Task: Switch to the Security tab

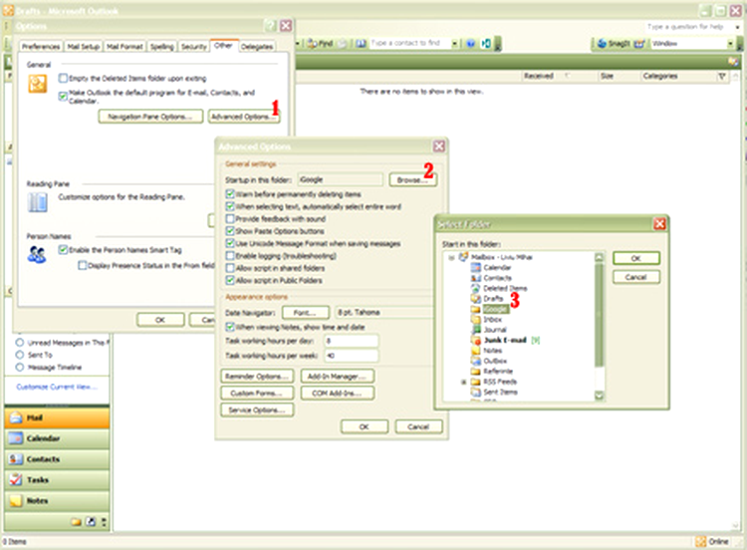Action: pyautogui.click(x=194, y=46)
